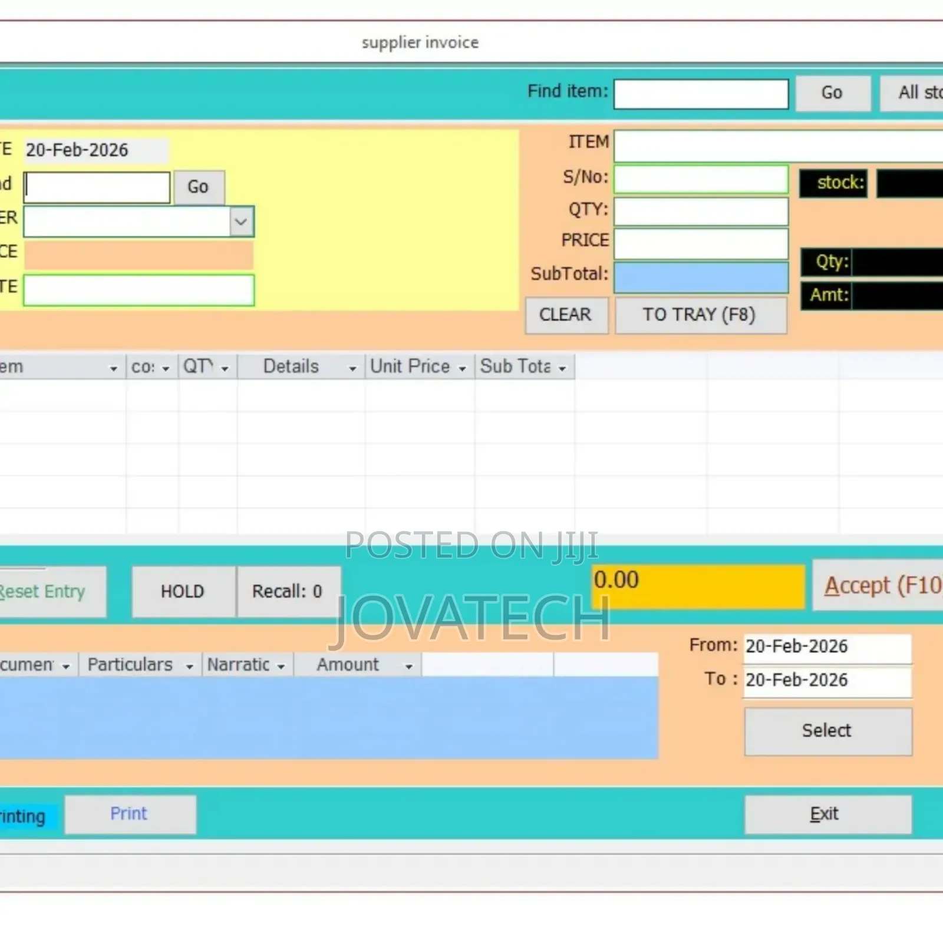Click the S/No input field

click(x=701, y=179)
